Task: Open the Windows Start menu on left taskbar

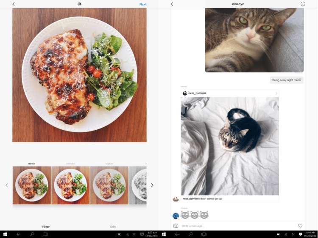Action: pos(5,234)
